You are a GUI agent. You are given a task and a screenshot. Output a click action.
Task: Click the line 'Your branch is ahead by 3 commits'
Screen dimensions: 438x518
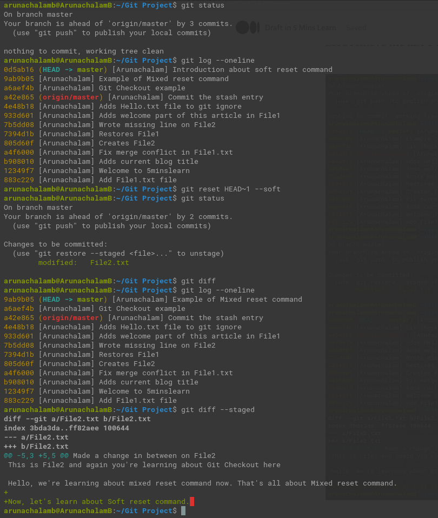[118, 24]
